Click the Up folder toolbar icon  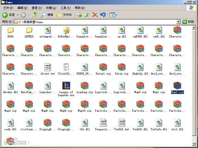tap(35, 15)
